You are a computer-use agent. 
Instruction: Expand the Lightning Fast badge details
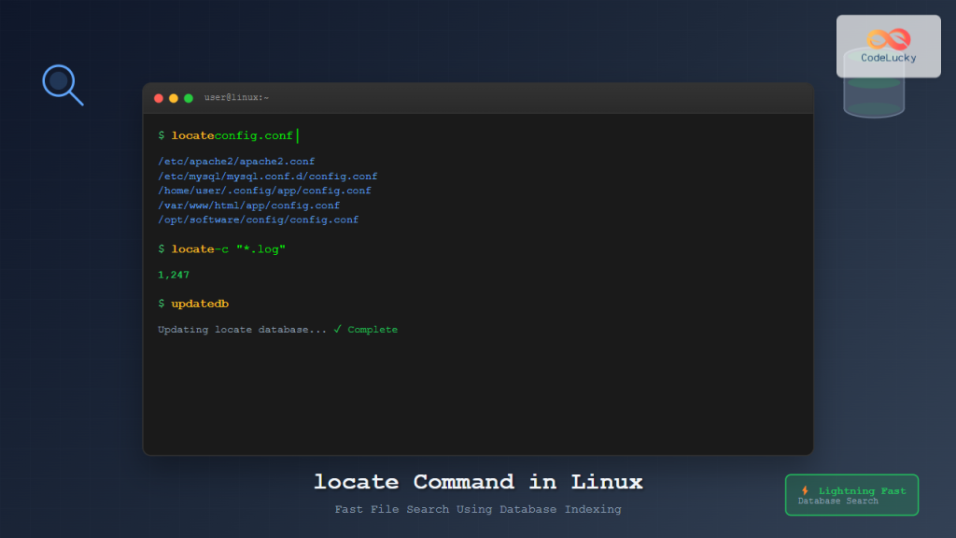click(851, 495)
